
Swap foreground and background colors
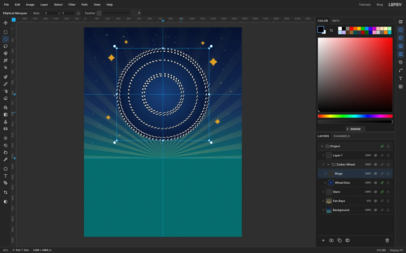coord(331,30)
